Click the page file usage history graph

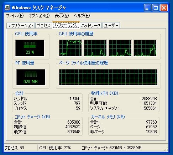(108, 77)
